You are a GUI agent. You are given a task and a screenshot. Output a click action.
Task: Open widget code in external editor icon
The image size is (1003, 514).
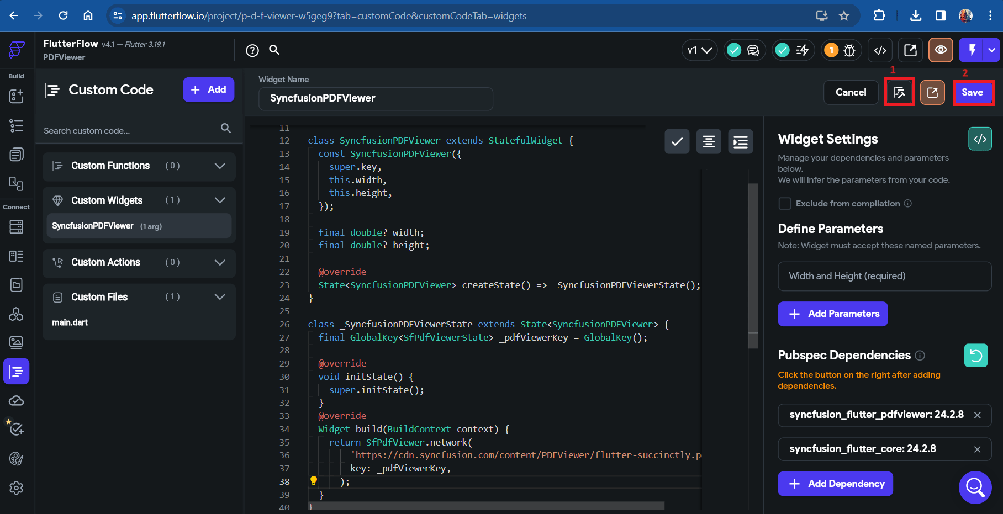[932, 92]
